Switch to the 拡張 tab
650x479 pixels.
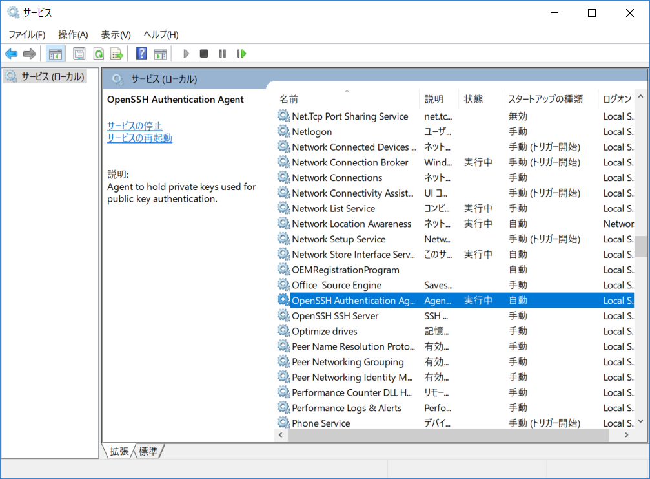[x=119, y=451]
